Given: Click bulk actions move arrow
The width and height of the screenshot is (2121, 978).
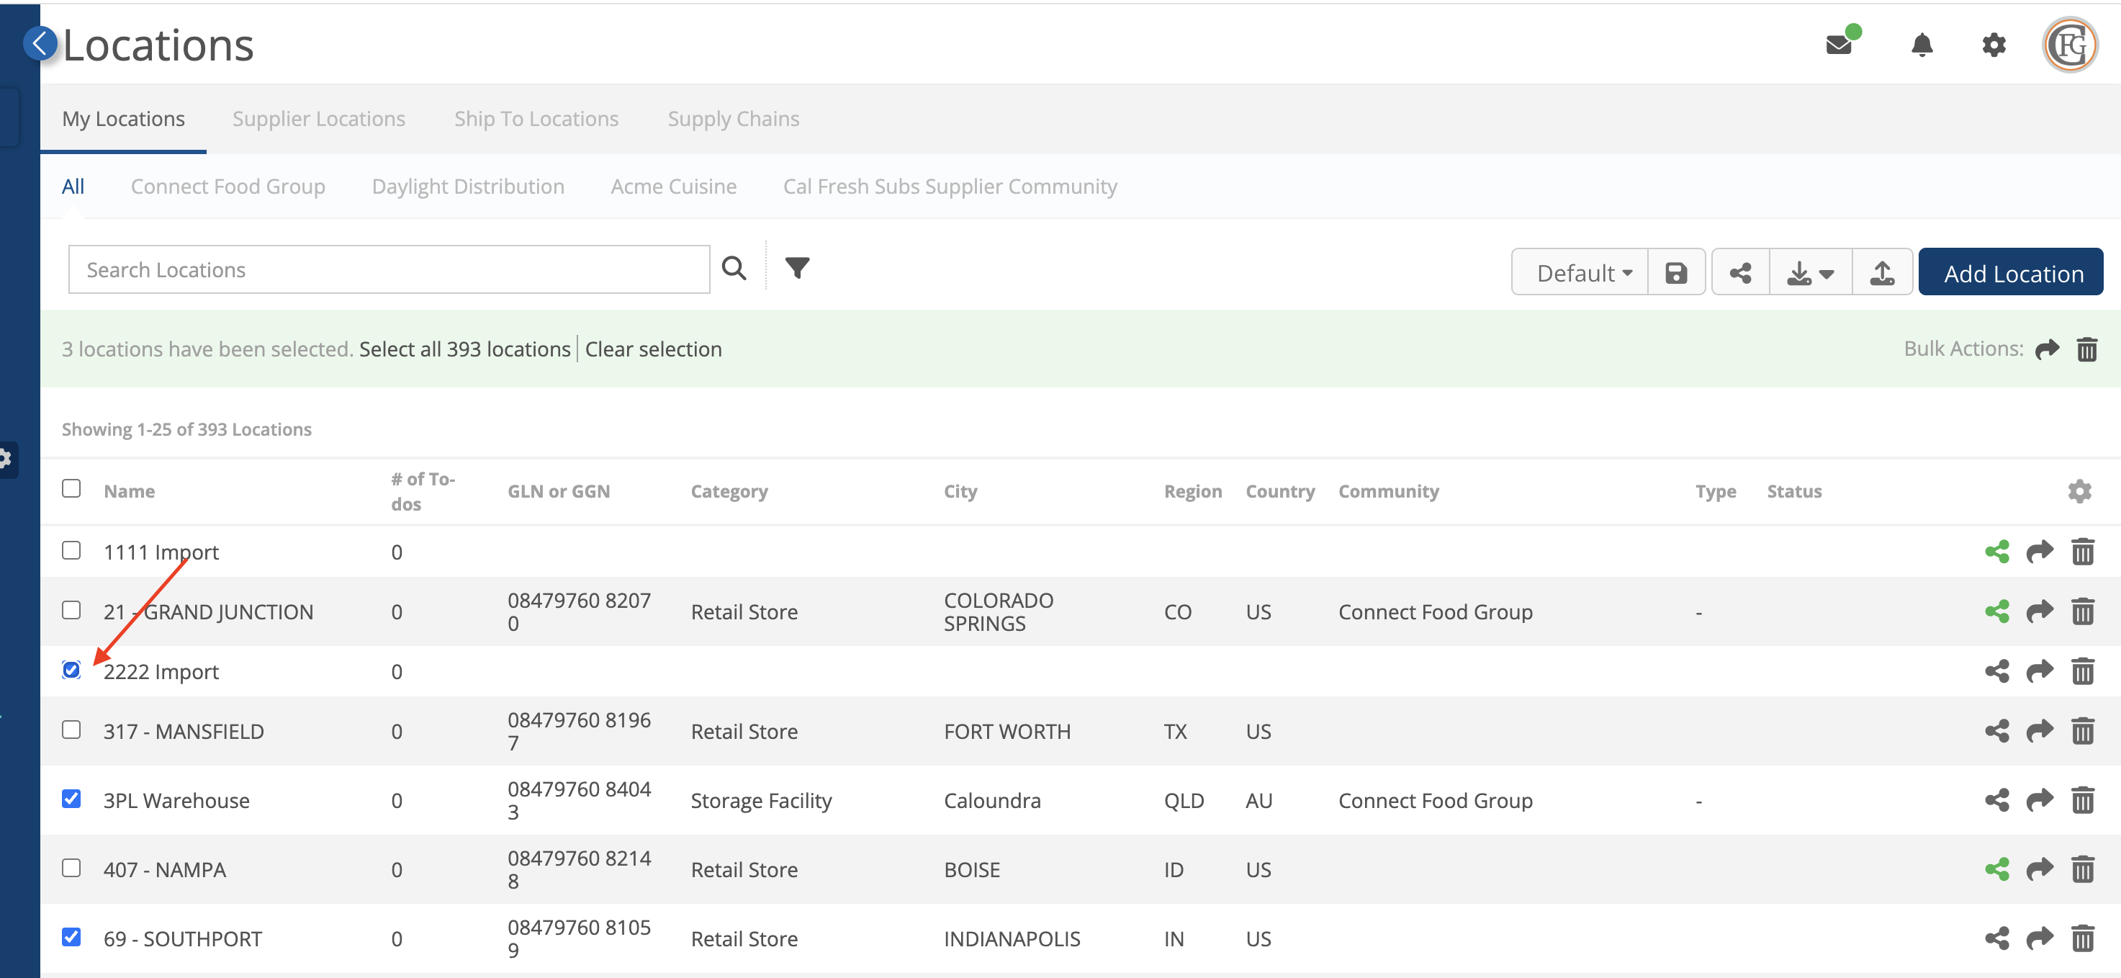Looking at the screenshot, I should point(2047,349).
